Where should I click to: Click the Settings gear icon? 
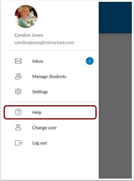18,92
